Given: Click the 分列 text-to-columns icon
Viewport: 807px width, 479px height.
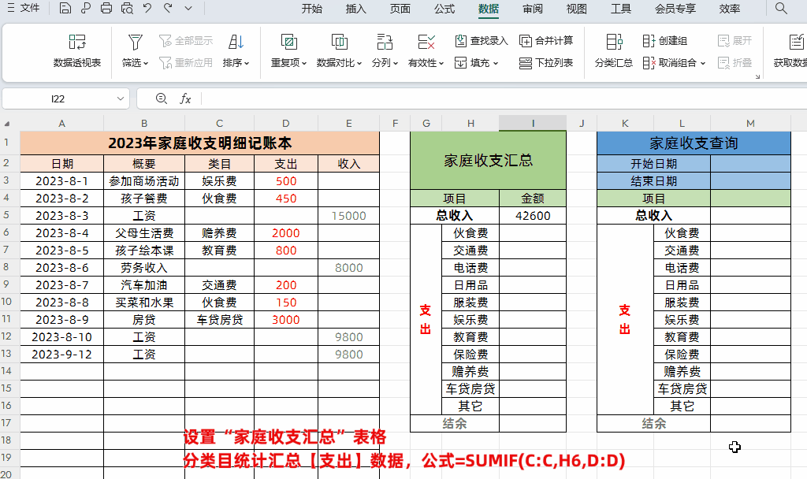Looking at the screenshot, I should (x=385, y=41).
